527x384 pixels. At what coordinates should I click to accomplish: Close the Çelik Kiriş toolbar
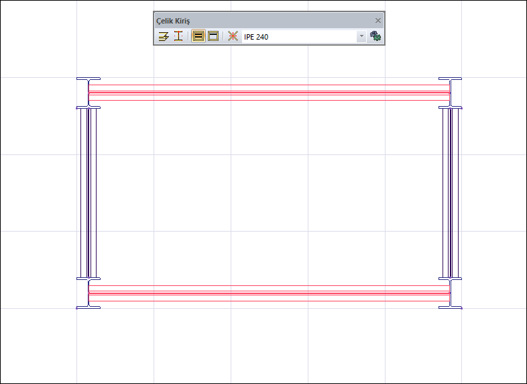(x=377, y=21)
